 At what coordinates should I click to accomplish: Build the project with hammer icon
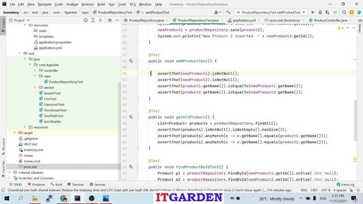coord(228,12)
